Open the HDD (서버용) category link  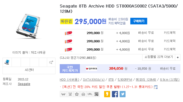point(69,80)
